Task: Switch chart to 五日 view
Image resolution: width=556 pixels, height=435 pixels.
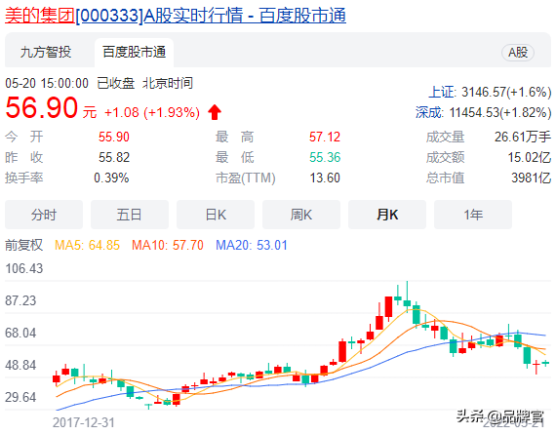Action: point(130,215)
